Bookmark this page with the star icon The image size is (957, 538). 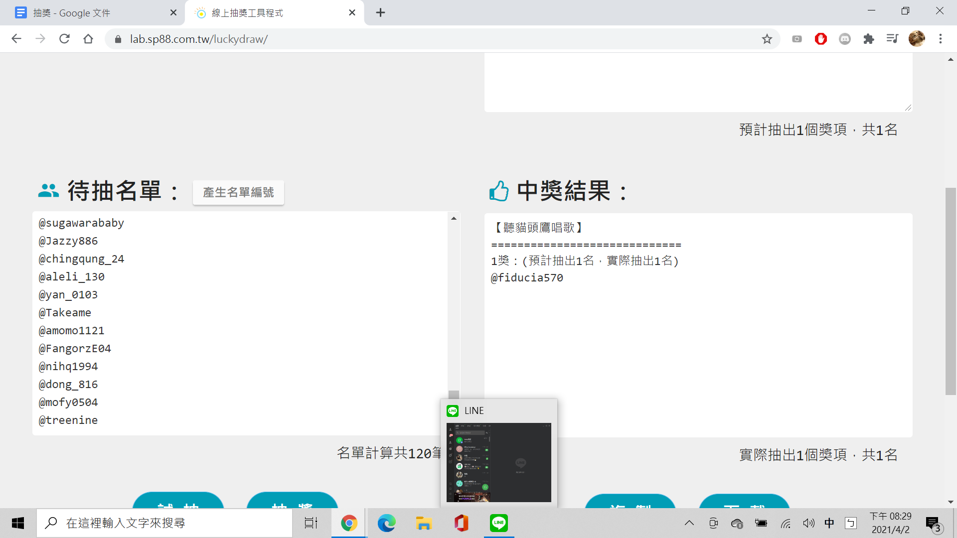click(x=767, y=39)
